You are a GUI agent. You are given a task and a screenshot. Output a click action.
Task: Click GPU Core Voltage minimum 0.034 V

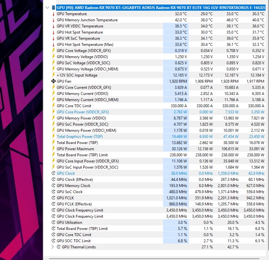(207, 51)
